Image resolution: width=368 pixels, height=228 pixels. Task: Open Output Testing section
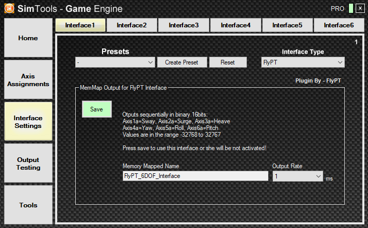click(x=28, y=163)
